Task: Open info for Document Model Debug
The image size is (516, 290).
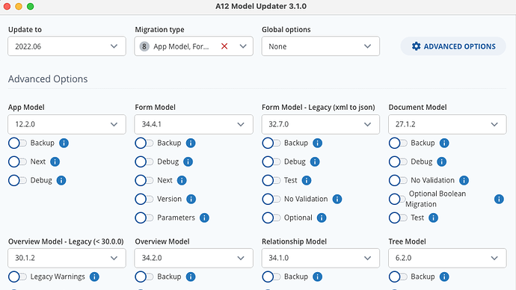Action: point(442,161)
